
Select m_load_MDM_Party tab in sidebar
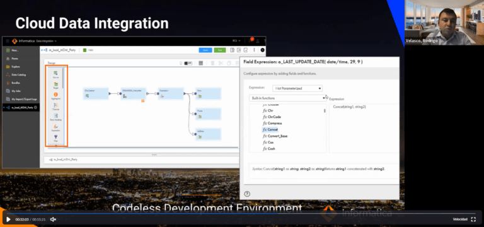click(x=21, y=107)
